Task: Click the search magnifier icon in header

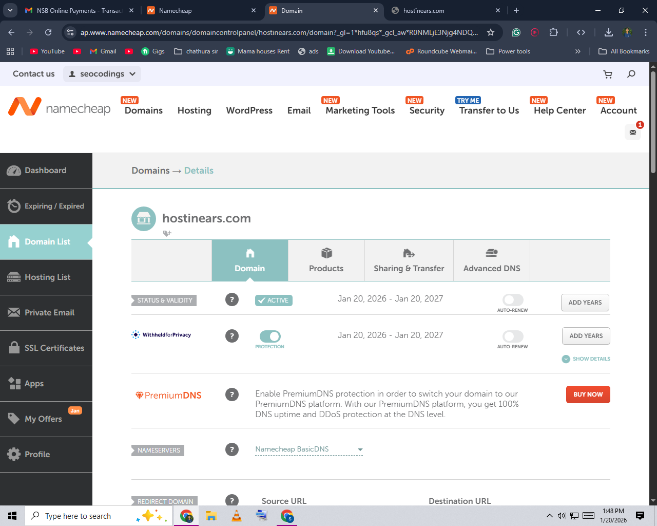Action: (x=631, y=74)
